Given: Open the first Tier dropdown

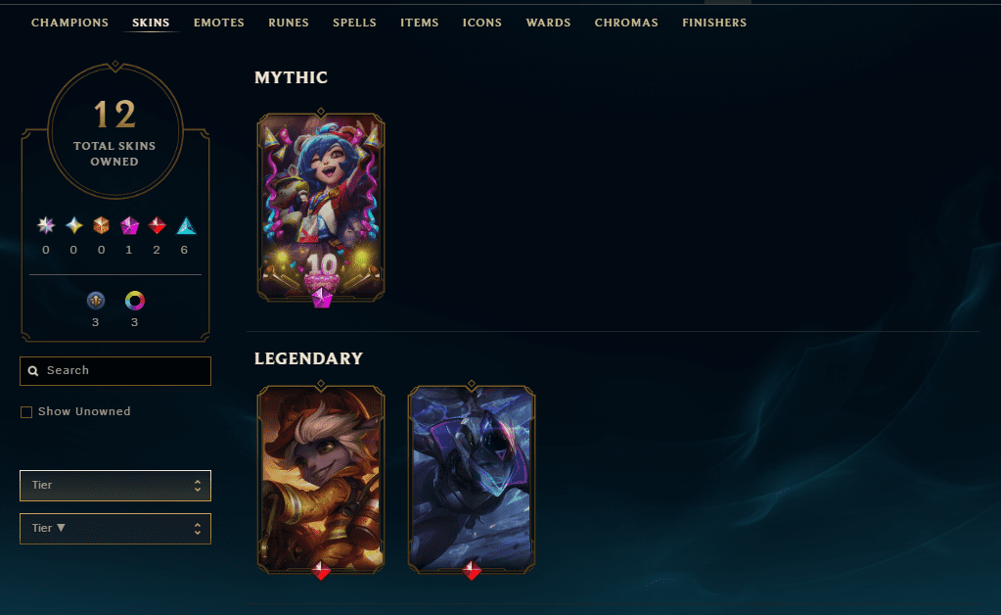Looking at the screenshot, I should coord(114,486).
